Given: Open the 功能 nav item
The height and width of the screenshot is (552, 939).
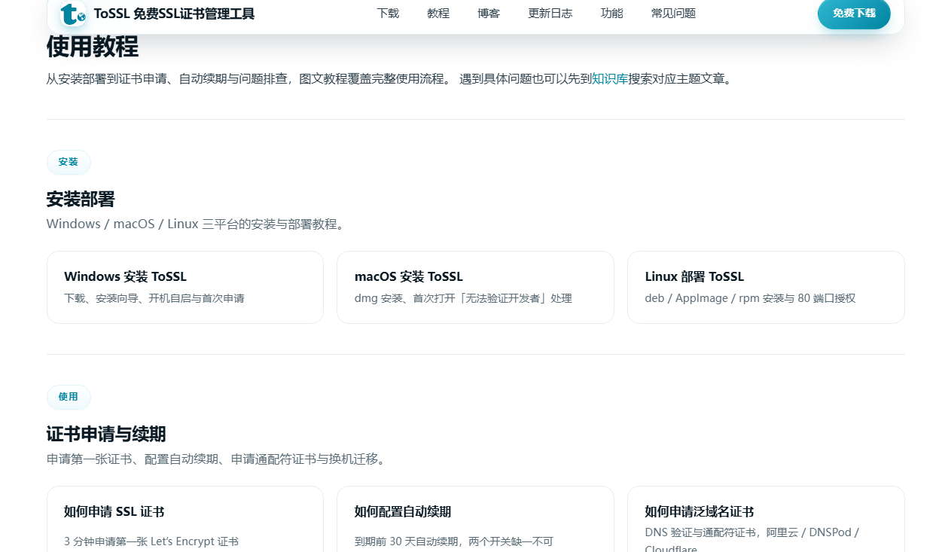Looking at the screenshot, I should [x=612, y=14].
